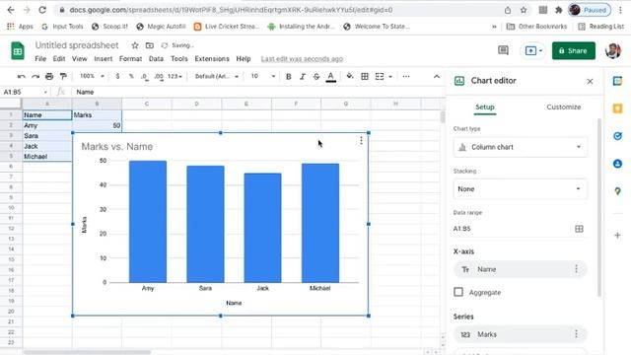Open the font family dropdown
631x355 pixels.
coord(217,76)
